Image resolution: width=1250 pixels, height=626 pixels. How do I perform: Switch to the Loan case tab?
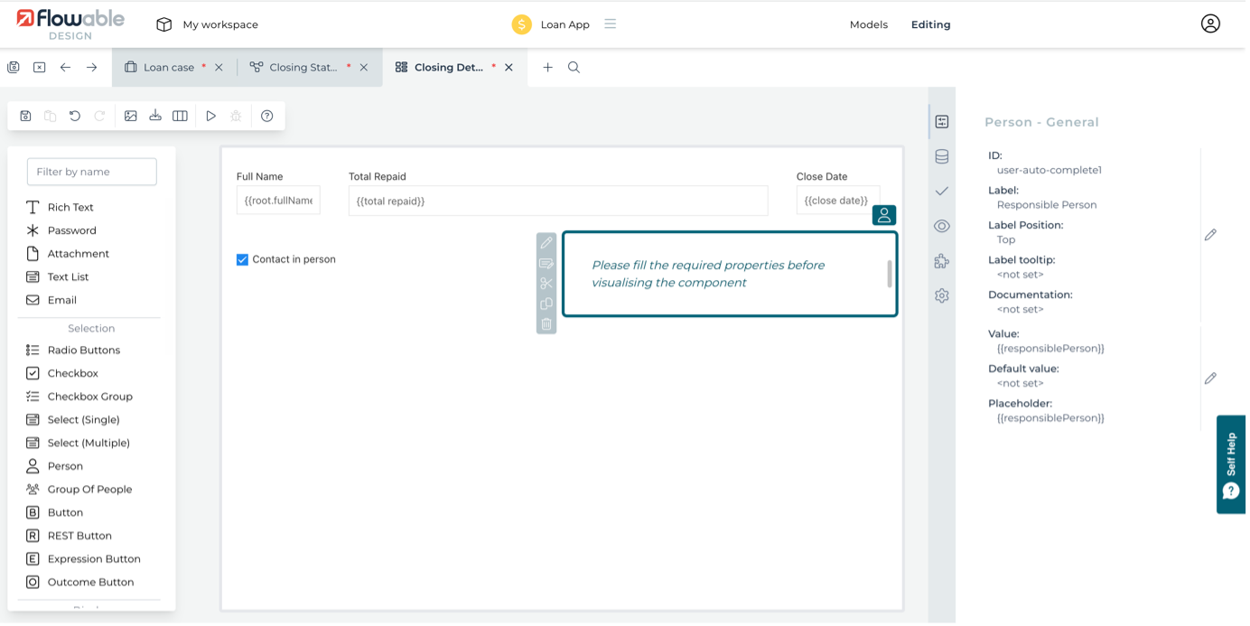pyautogui.click(x=168, y=68)
